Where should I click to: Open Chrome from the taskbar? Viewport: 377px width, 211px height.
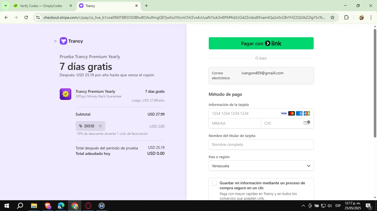pyautogui.click(x=75, y=206)
